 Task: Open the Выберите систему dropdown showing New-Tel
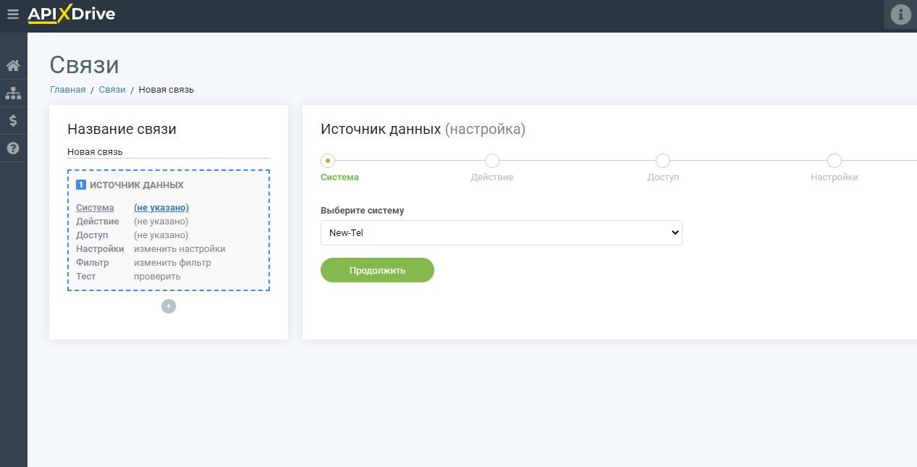point(502,232)
